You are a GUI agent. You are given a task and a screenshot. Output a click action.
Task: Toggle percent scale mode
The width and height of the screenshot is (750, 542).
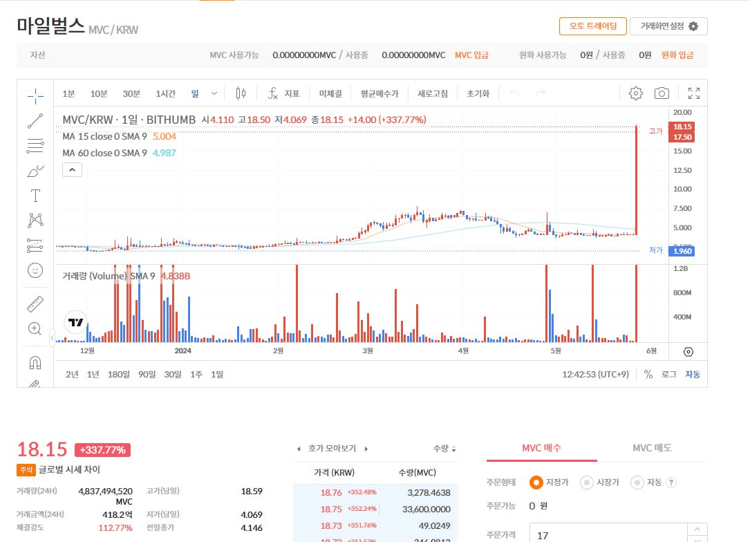pyautogui.click(x=648, y=374)
